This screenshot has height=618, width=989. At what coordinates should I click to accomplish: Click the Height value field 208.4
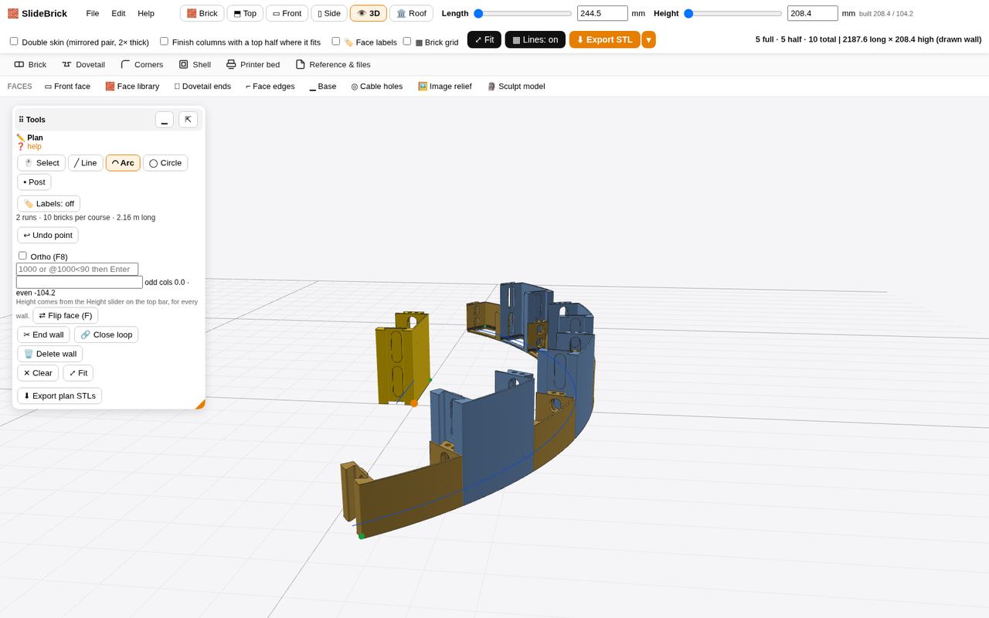[813, 13]
